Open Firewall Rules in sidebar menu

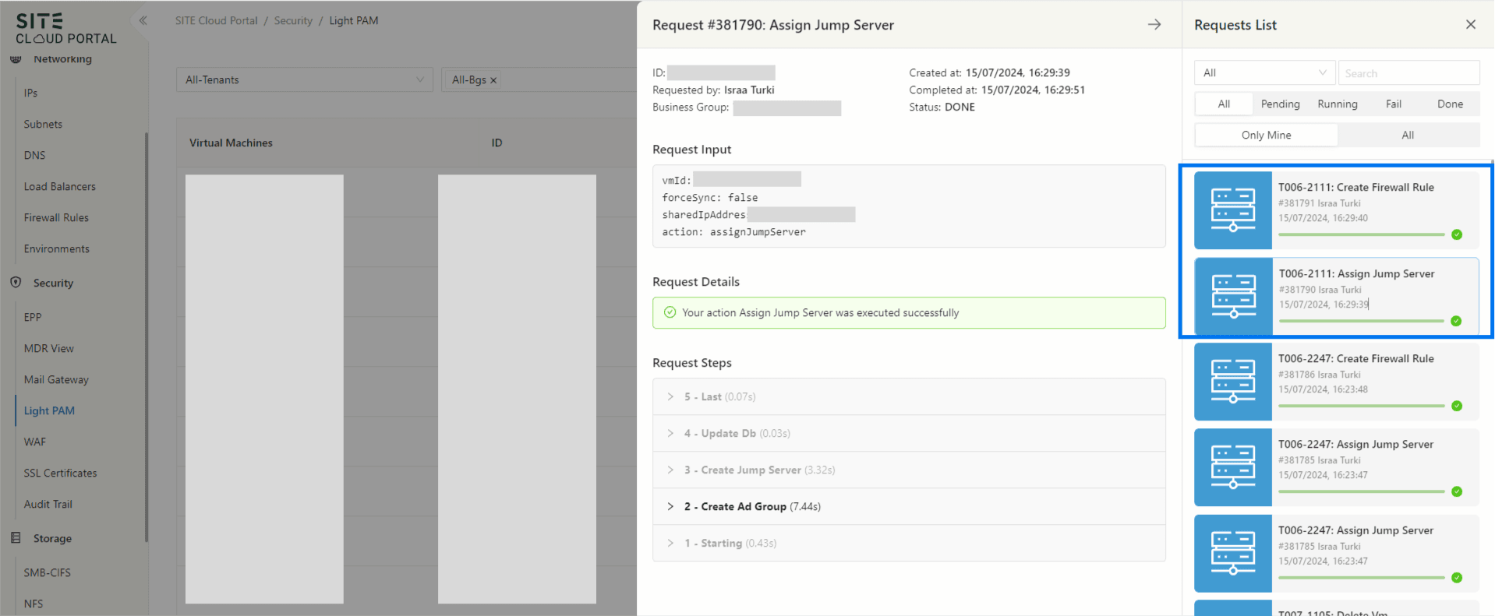coord(56,217)
